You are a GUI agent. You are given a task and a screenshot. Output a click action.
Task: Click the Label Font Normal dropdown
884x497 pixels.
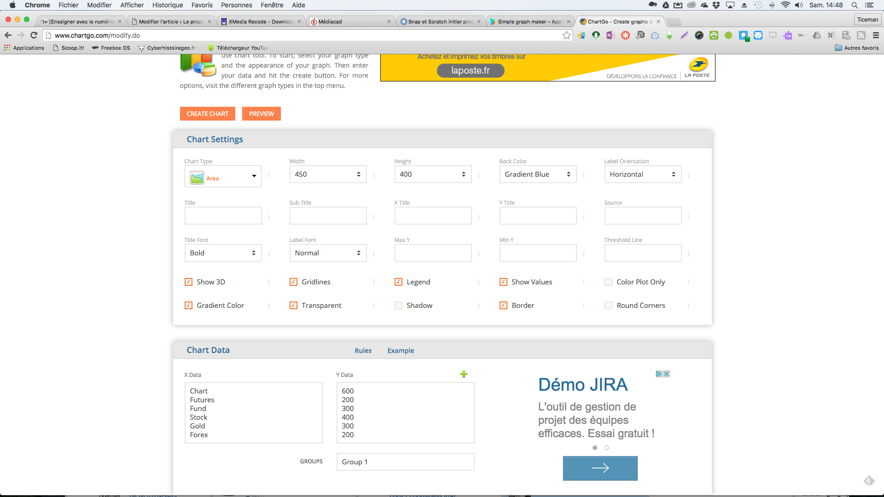(x=327, y=253)
